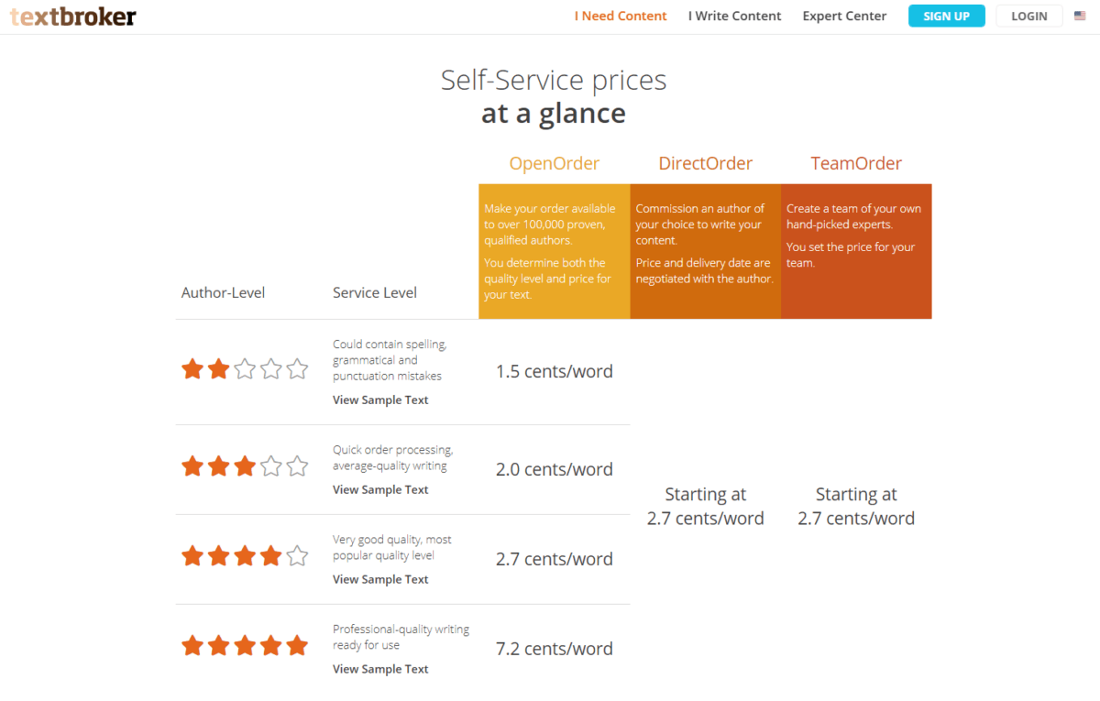Click the four-star author-level rating
The image size is (1100, 701).
[245, 556]
